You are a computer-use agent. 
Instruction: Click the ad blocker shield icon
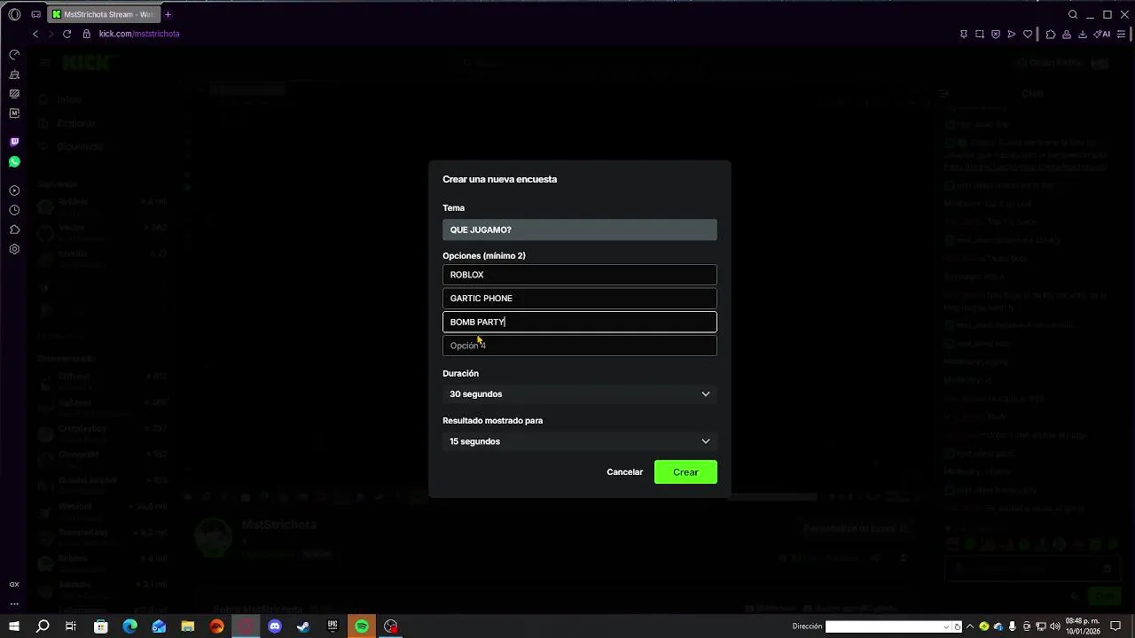point(996,34)
